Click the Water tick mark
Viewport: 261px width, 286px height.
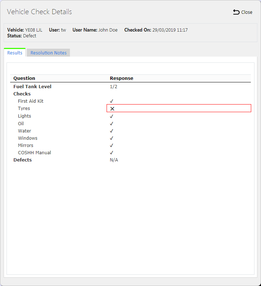click(x=111, y=131)
